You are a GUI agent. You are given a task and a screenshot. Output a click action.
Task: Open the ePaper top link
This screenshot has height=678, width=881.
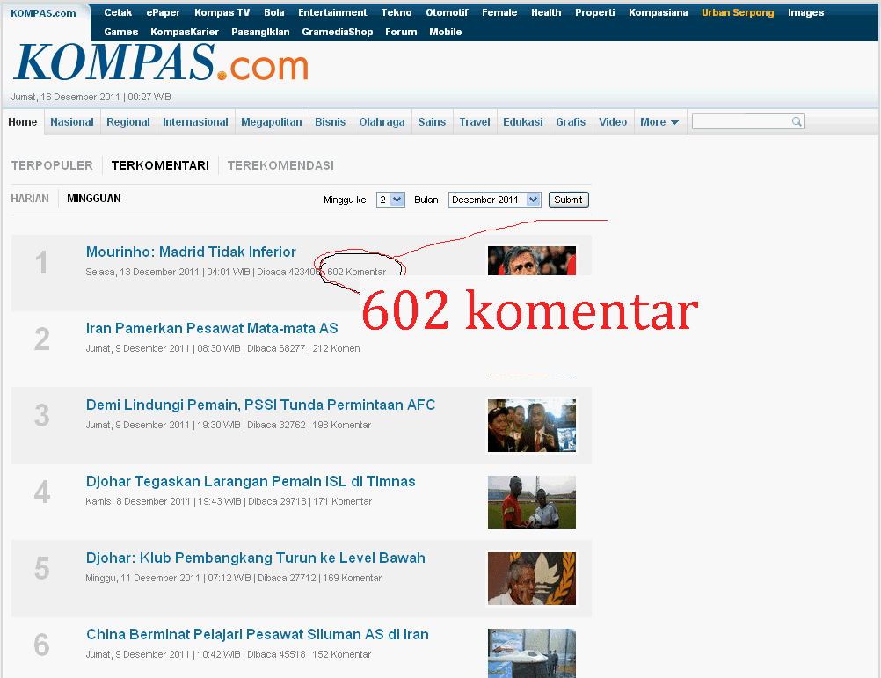(x=164, y=12)
